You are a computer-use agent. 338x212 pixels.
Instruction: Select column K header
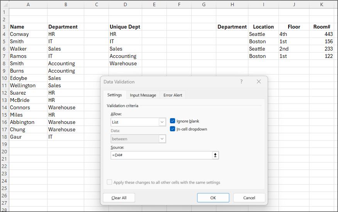coord(321,5)
